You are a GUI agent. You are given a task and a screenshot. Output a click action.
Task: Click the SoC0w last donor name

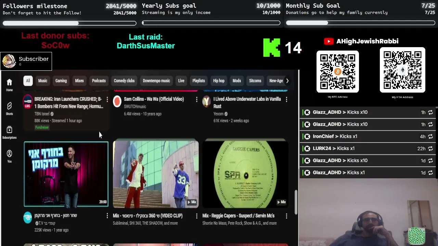[x=55, y=45]
